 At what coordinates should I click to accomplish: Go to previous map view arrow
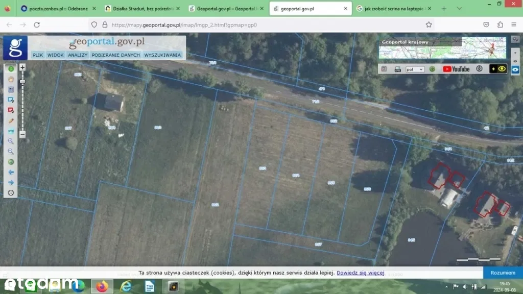point(11,173)
